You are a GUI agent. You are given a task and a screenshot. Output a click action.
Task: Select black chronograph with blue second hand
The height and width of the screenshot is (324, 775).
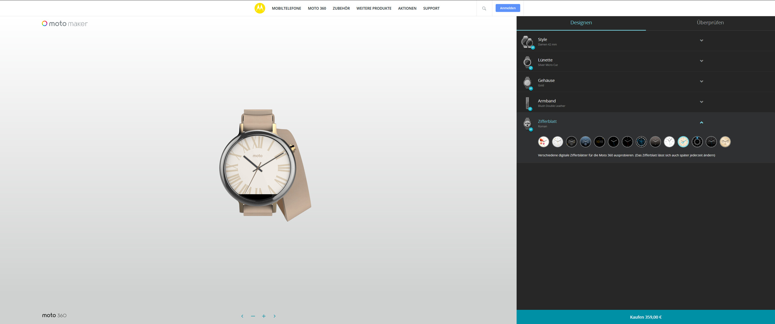(x=711, y=142)
